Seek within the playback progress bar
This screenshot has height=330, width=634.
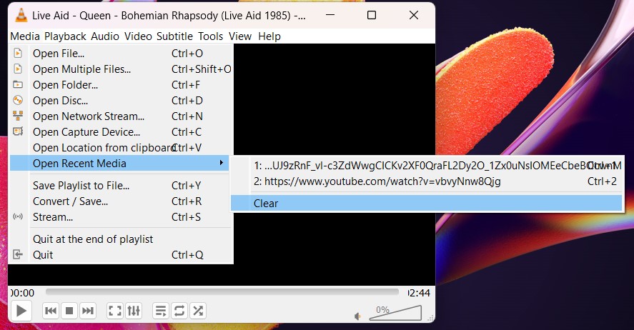222,291
